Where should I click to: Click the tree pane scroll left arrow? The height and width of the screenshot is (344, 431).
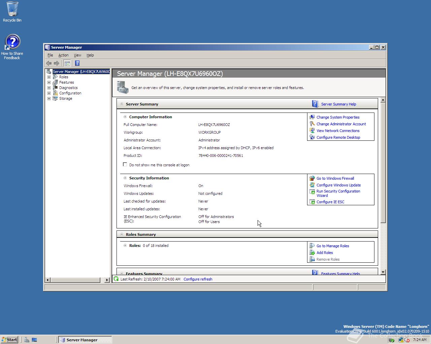[48, 280]
